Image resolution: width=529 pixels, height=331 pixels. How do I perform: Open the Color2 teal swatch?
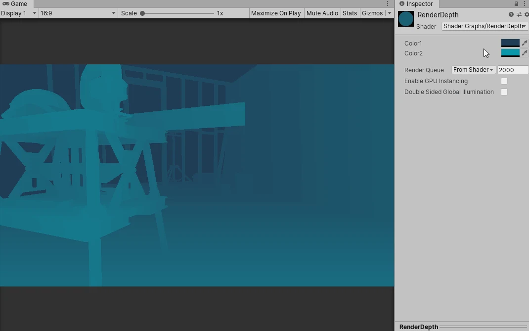[x=510, y=53]
